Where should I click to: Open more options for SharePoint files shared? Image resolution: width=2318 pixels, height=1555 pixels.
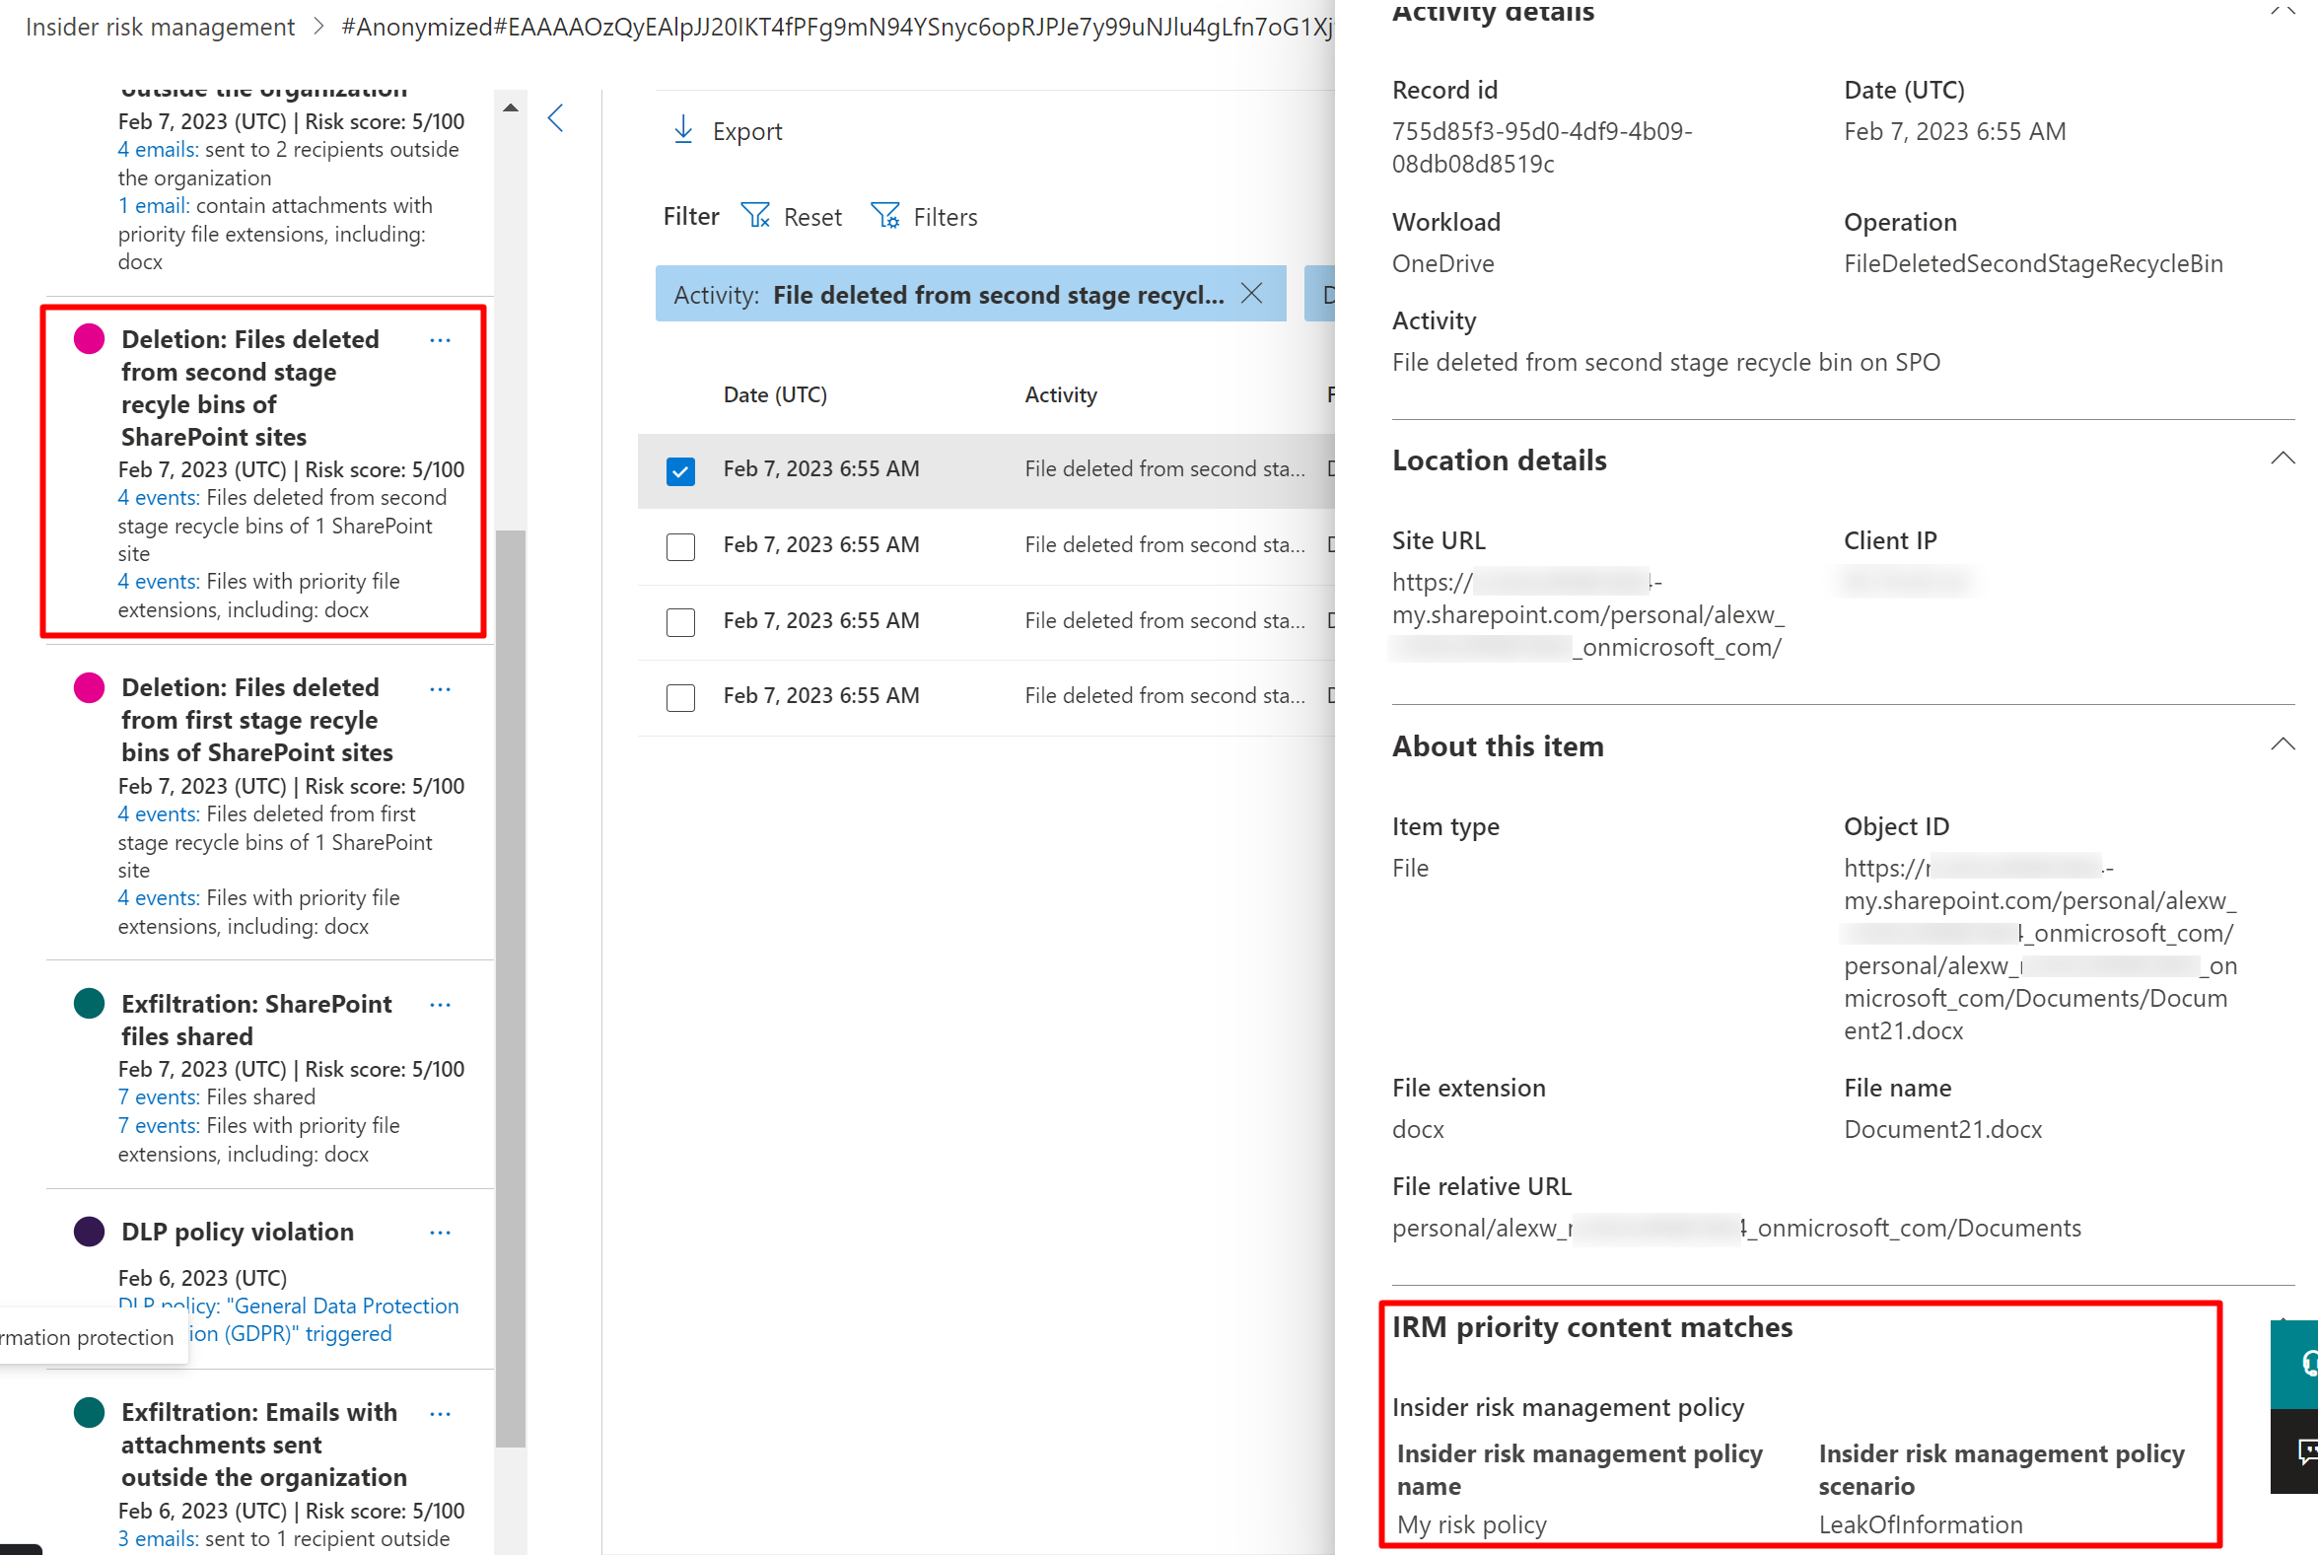pyautogui.click(x=440, y=1005)
